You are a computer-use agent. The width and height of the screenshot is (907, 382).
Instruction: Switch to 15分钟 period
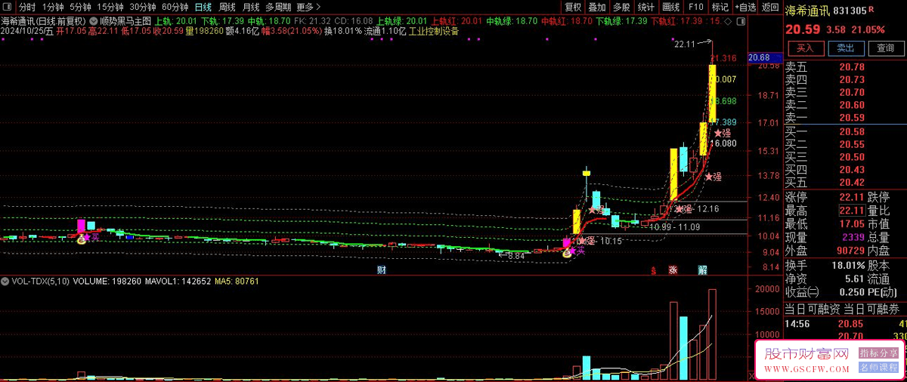tap(110, 7)
